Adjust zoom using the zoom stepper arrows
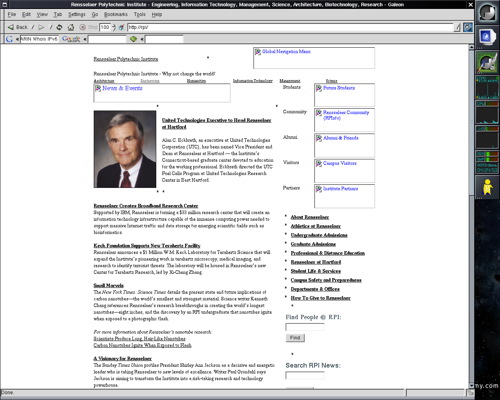This screenshot has width=500, height=400. 114,27
